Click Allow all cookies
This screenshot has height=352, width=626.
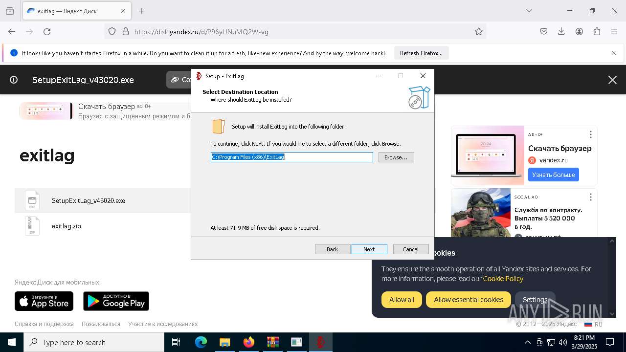[402, 300]
